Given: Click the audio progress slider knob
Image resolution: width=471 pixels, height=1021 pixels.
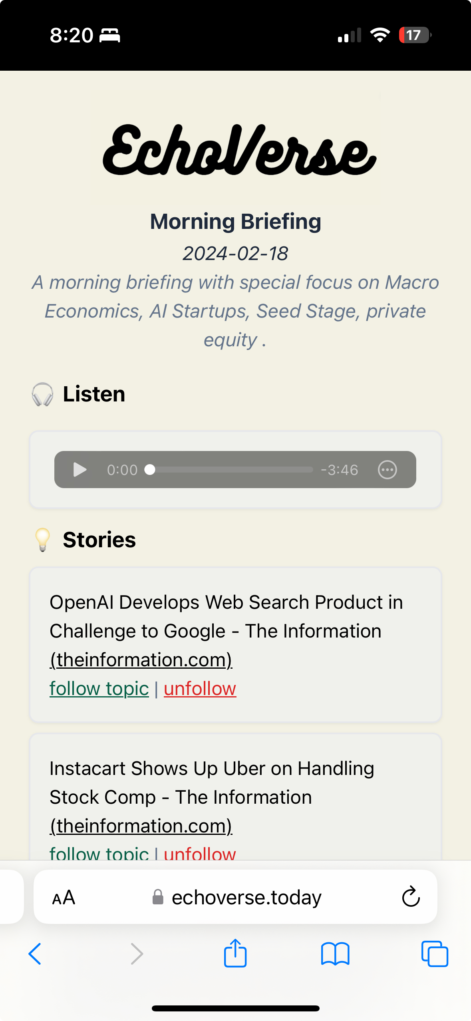Looking at the screenshot, I should point(150,470).
